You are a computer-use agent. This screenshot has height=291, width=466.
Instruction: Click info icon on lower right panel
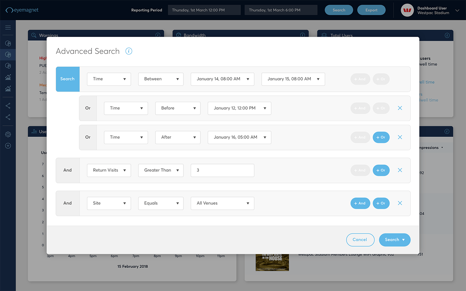coord(447,131)
